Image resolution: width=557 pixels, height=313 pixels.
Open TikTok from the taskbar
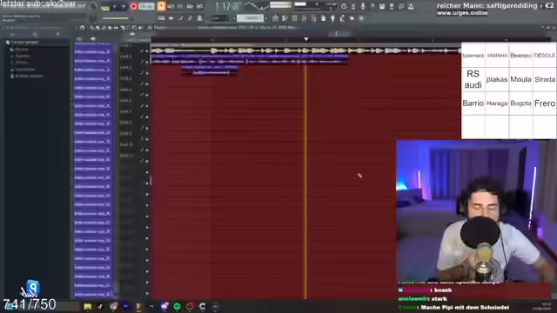tap(100, 306)
